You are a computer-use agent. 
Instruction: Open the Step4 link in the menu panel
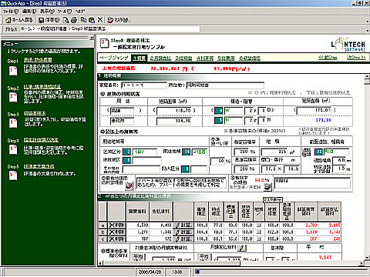tap(41, 140)
